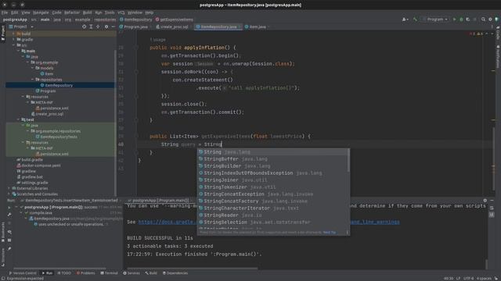Open Project panel options gear icon
Image resolution: width=501 pixels, height=281 pixels.
(106, 27)
